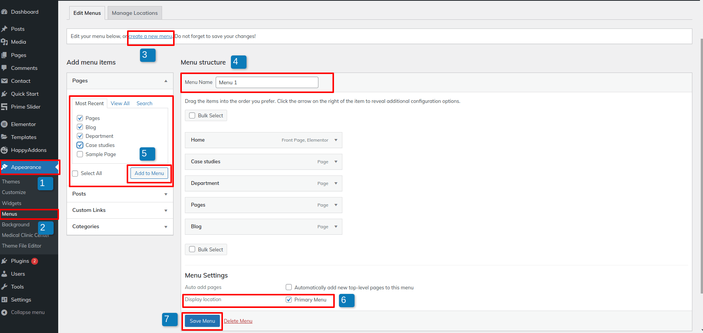Click the Save Menu button
This screenshot has width=703, height=333.
(x=202, y=321)
